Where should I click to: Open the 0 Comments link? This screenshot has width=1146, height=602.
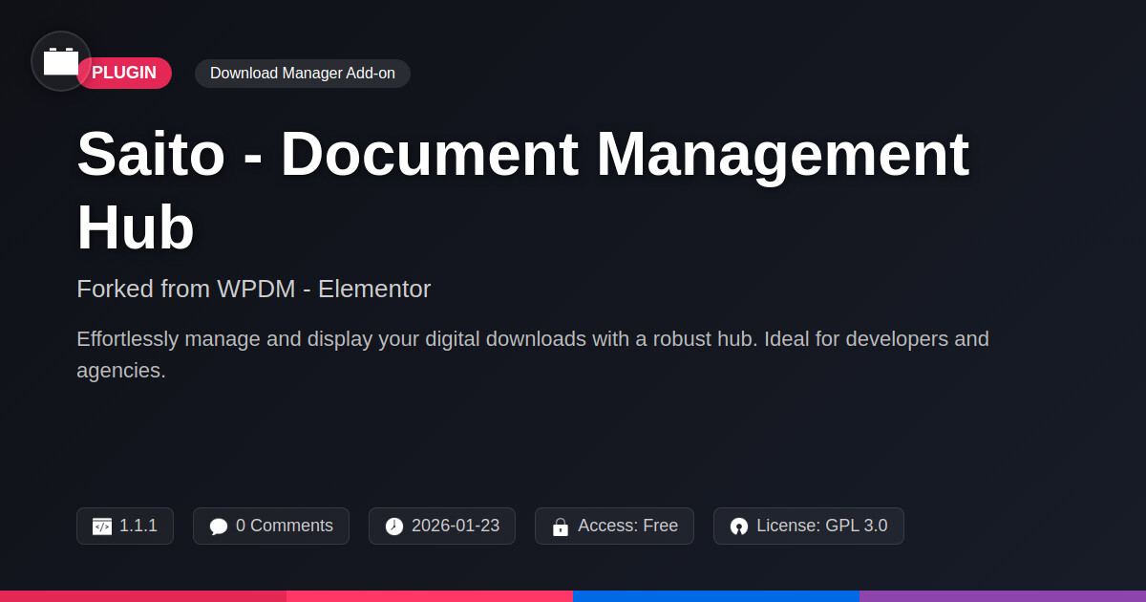point(284,526)
